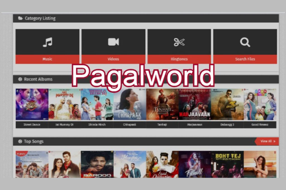The image size is (286, 190).
Task: Open the Laal Chunariya top song cover
Action: coord(162,164)
